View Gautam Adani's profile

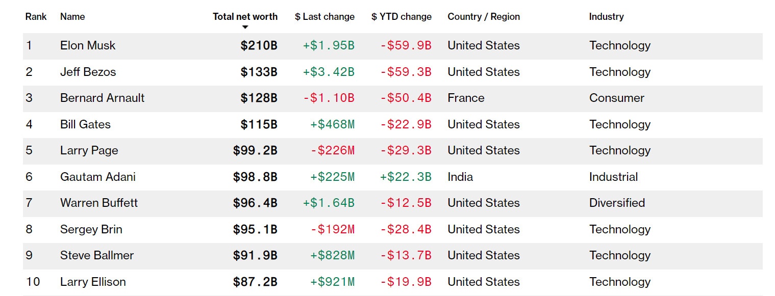click(97, 177)
